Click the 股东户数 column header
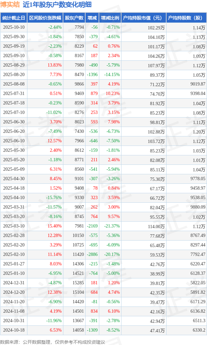Viewport: 207px width, 345px height. [x=74, y=18]
